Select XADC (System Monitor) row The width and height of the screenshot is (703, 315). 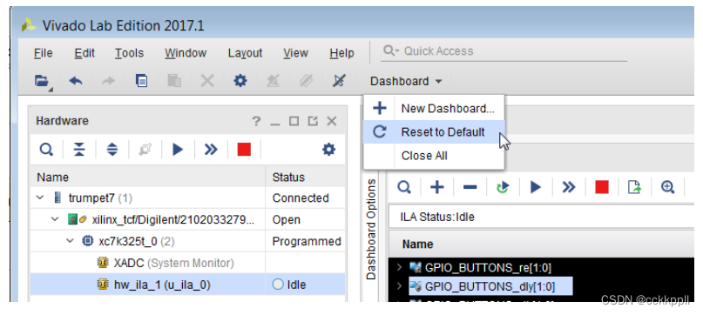tap(187, 263)
